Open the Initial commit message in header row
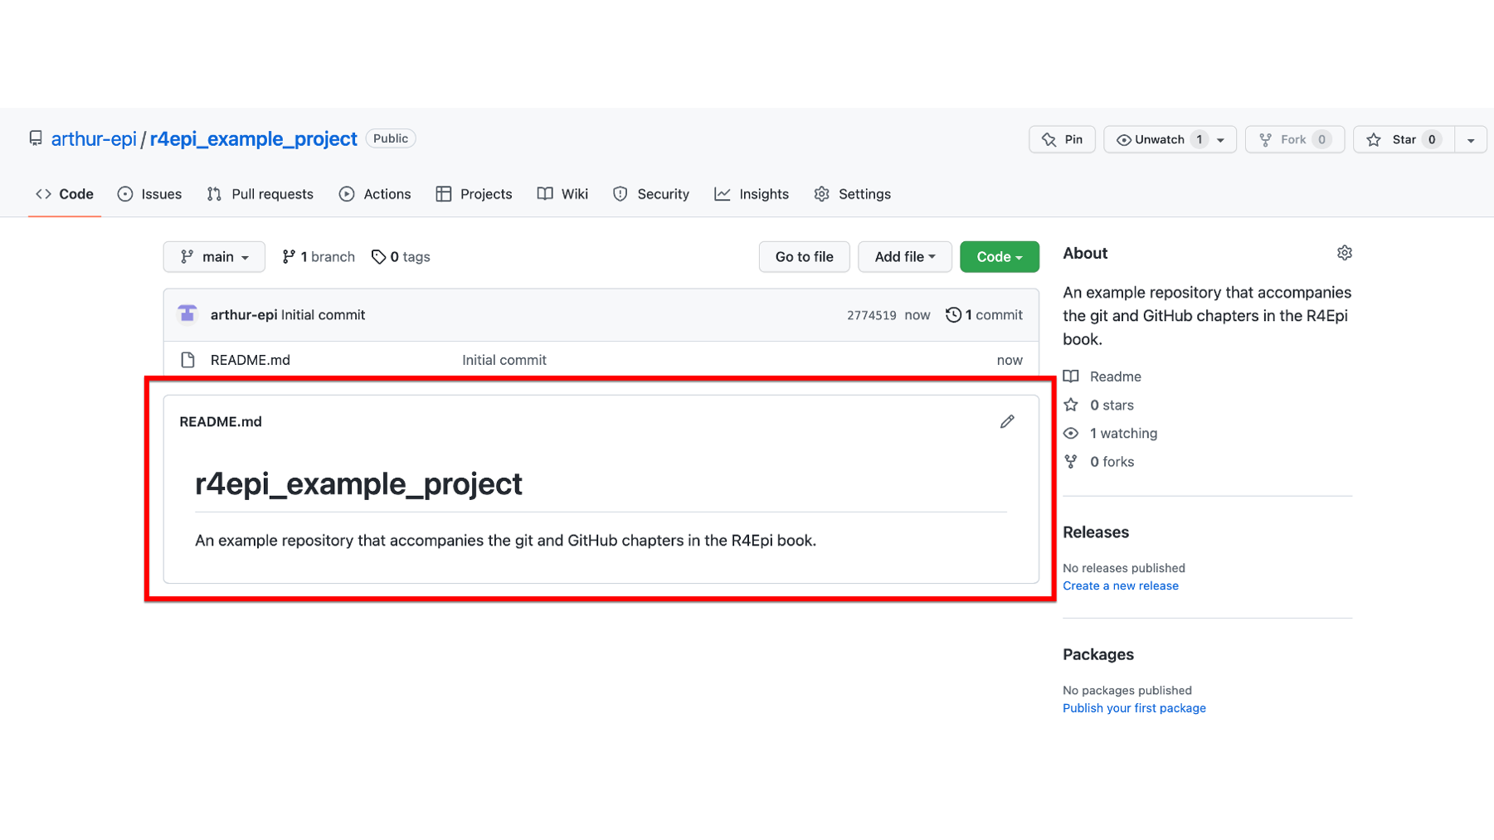1494x840 pixels. click(324, 315)
